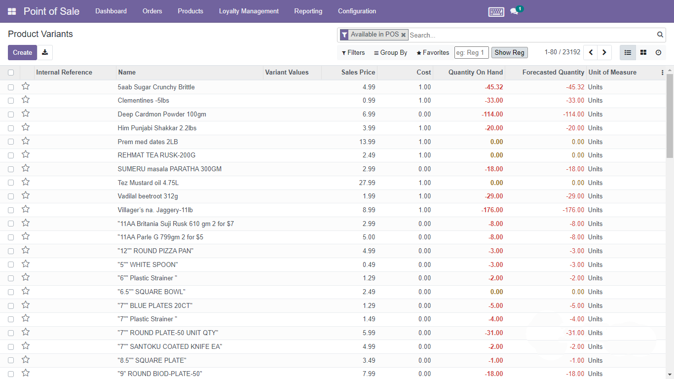Click the search magnifier icon

tap(660, 35)
